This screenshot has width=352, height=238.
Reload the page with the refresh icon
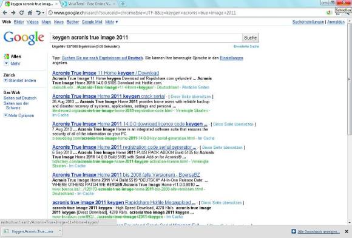click(x=22, y=13)
